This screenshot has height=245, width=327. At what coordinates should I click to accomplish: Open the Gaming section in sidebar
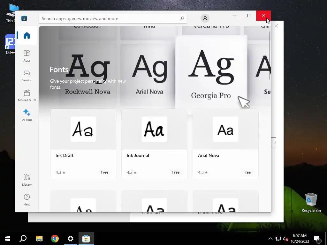click(x=27, y=76)
